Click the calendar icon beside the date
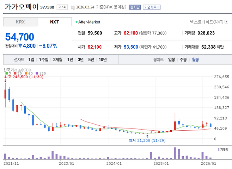Screen dimensions: 232x169 [73, 7]
